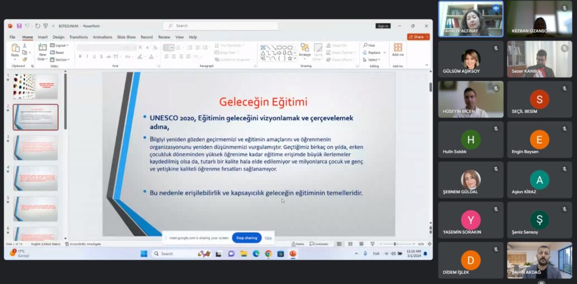Switch to Slide Sorter view in status bar
The height and width of the screenshot is (284, 577).
(x=349, y=244)
